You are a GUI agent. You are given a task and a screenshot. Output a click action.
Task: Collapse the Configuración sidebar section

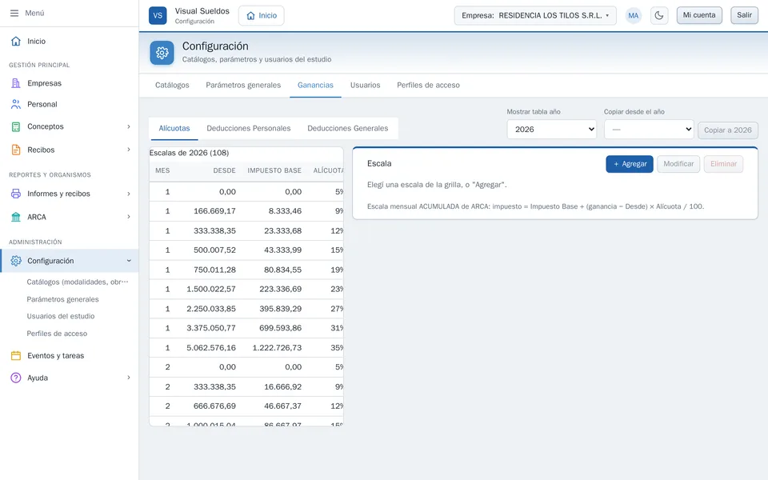129,261
